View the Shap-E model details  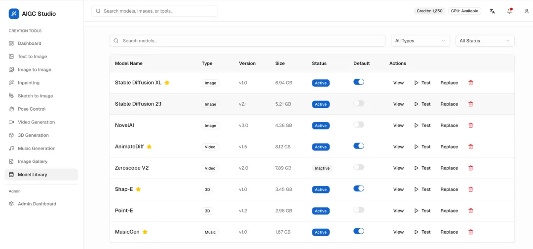398,189
